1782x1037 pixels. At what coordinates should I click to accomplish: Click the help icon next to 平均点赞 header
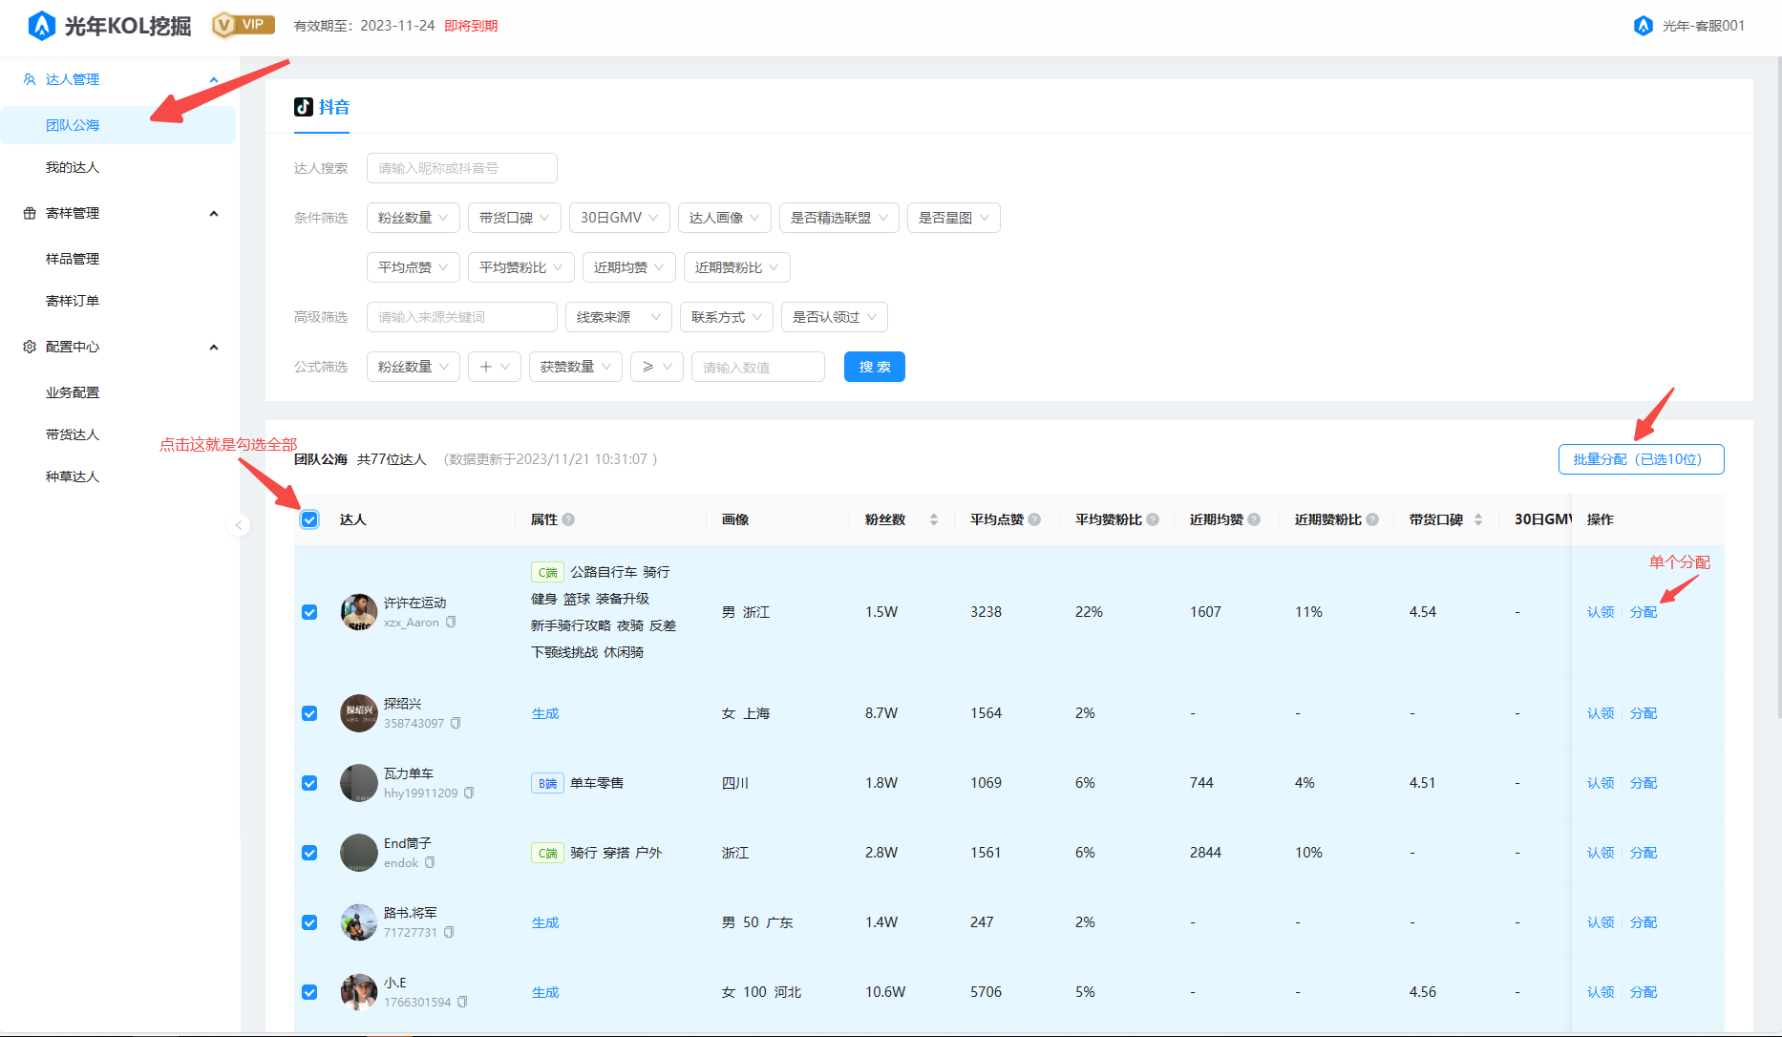coord(1034,519)
